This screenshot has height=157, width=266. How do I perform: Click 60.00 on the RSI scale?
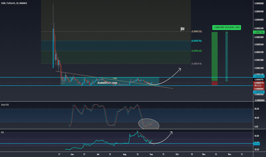coord(257,136)
